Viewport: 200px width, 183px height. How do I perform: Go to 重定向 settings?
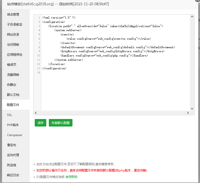[12, 145]
